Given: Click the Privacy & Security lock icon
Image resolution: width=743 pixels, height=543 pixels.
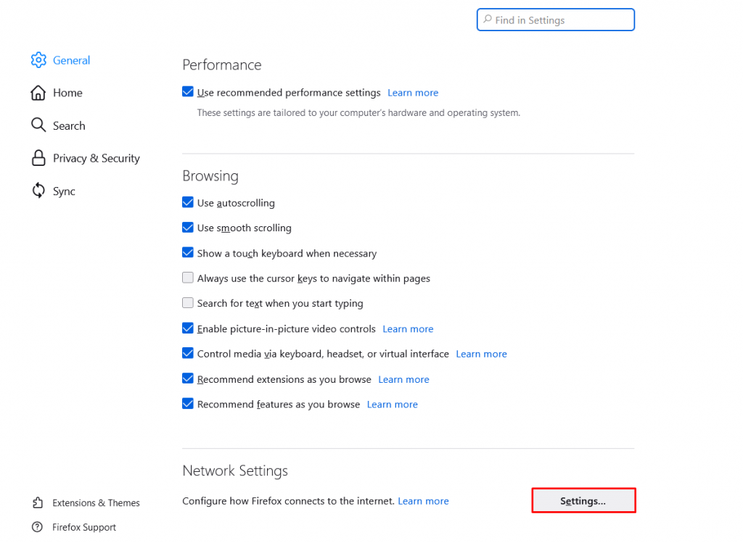Looking at the screenshot, I should (38, 158).
